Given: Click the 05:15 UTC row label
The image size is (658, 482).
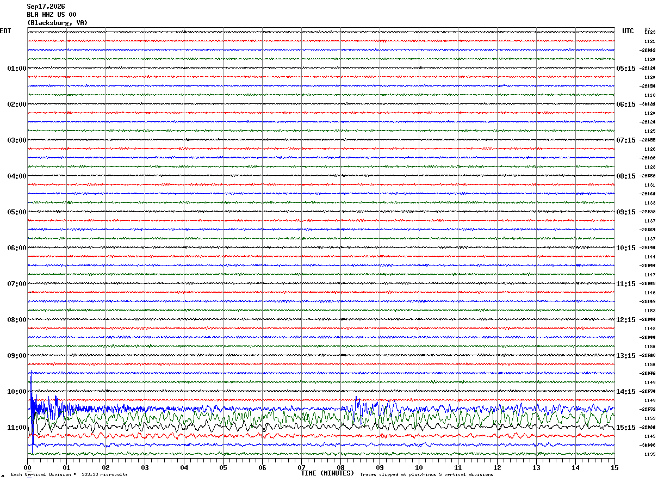Looking at the screenshot, I should pos(626,69).
